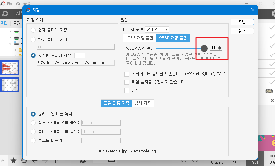Close the right panel with the X icon
The width and height of the screenshot is (275, 166).
coord(272,100)
